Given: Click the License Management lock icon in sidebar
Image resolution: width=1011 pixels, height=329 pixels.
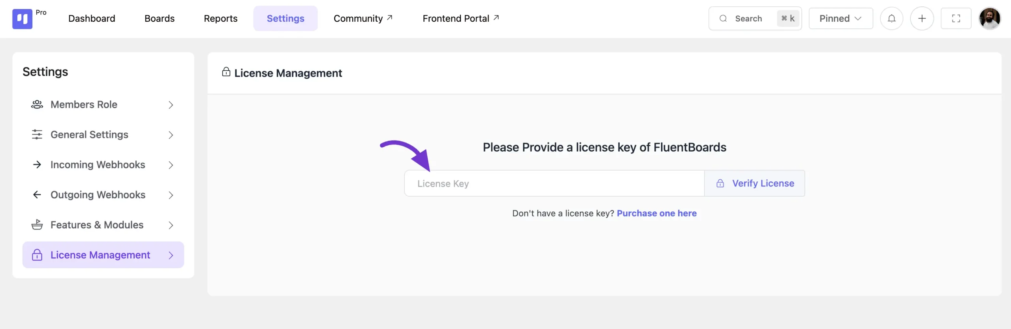Looking at the screenshot, I should 37,255.
